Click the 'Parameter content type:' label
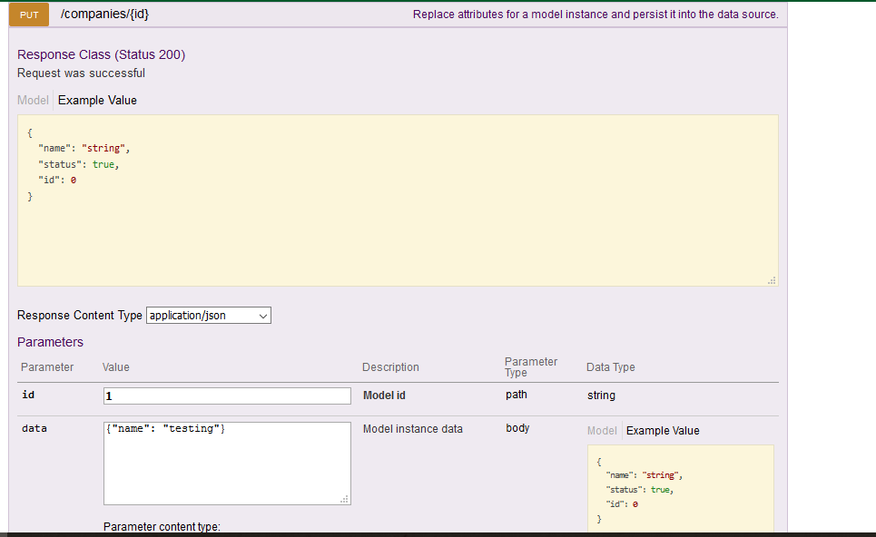 tap(162, 526)
